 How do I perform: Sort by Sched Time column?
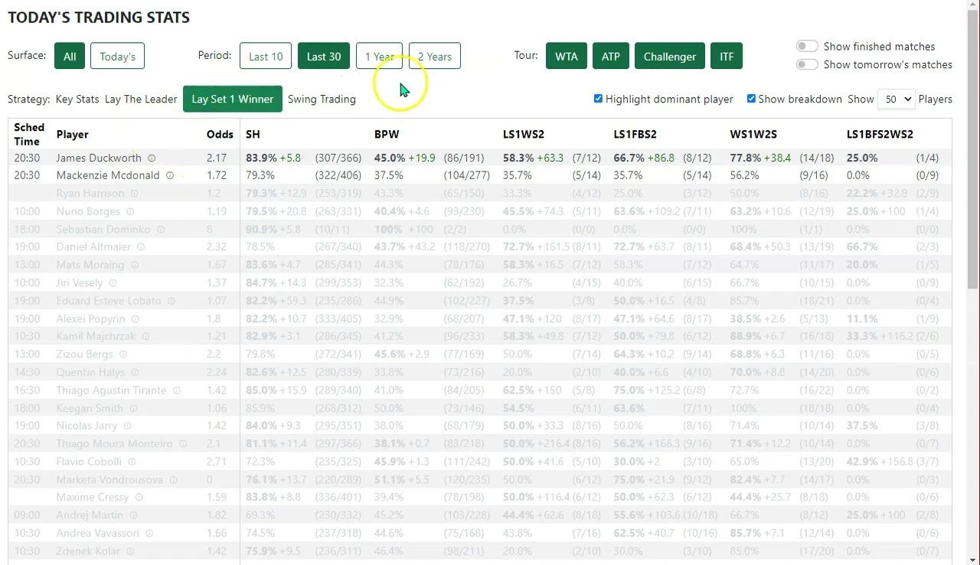coord(29,134)
